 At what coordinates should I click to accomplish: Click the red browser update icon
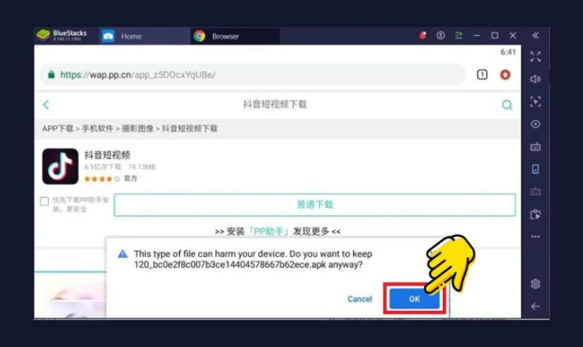click(x=505, y=75)
